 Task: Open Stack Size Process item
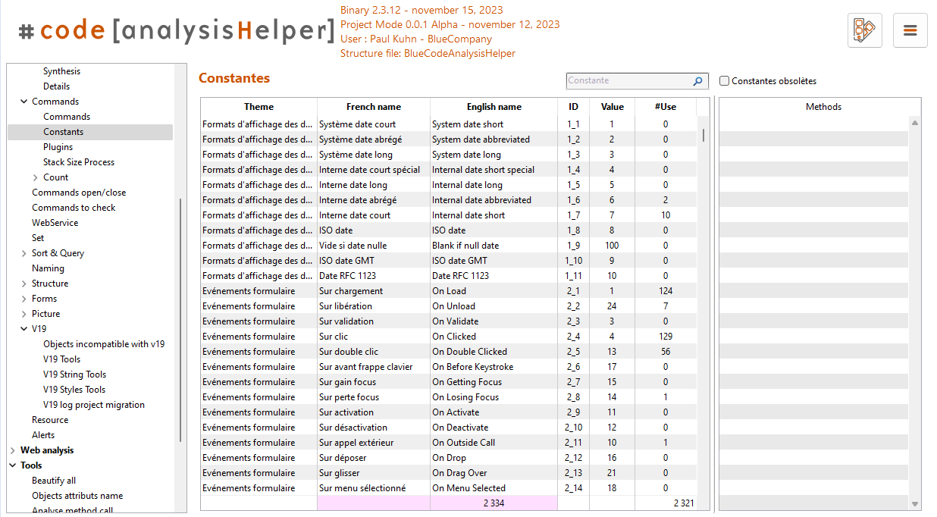79,162
